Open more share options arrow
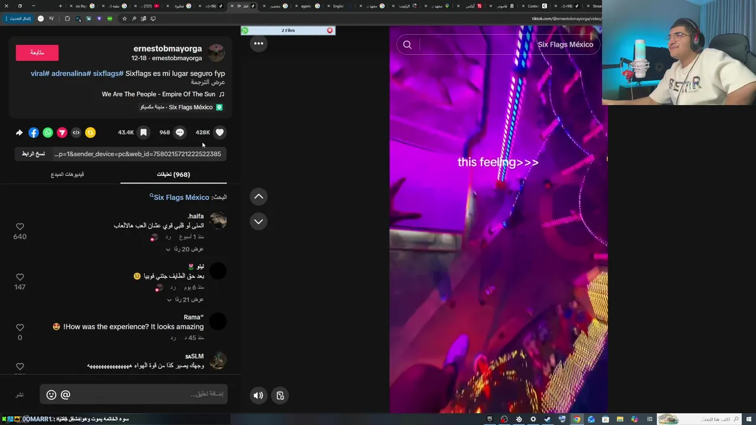The width and height of the screenshot is (756, 425). 19,132
